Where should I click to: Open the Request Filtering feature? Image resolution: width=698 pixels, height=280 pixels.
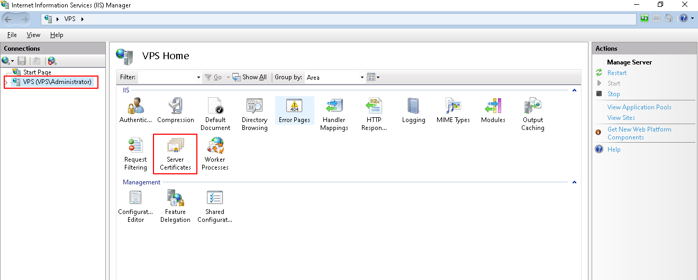point(135,153)
